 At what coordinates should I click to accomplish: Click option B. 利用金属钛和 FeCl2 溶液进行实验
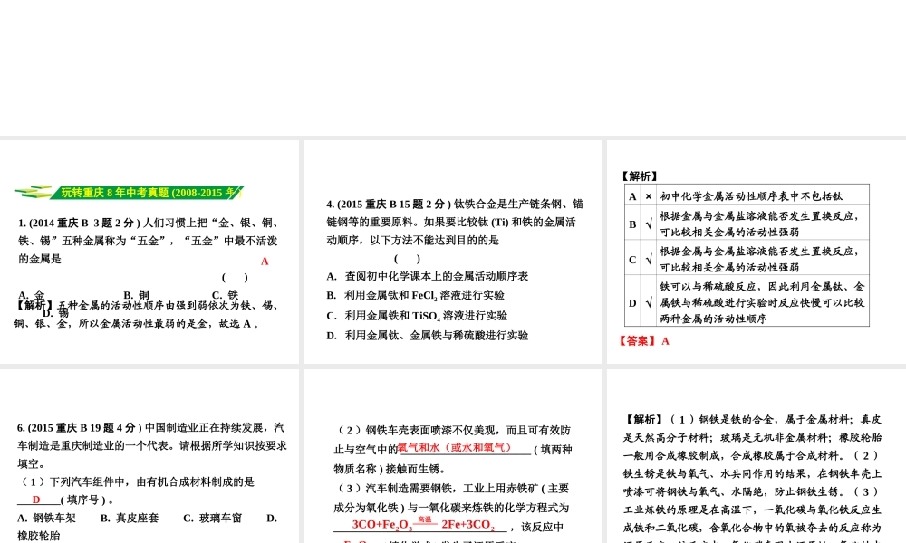pyautogui.click(x=416, y=295)
